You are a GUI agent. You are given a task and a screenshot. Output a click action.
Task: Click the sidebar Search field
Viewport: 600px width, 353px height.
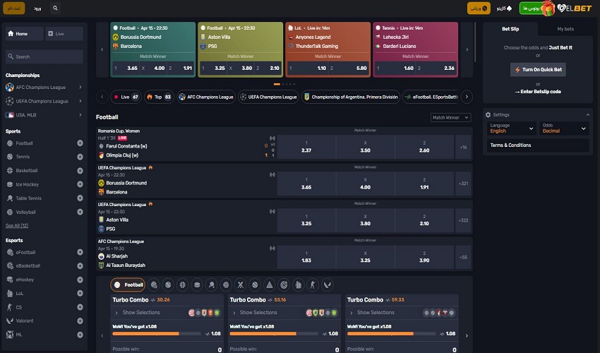click(44, 56)
